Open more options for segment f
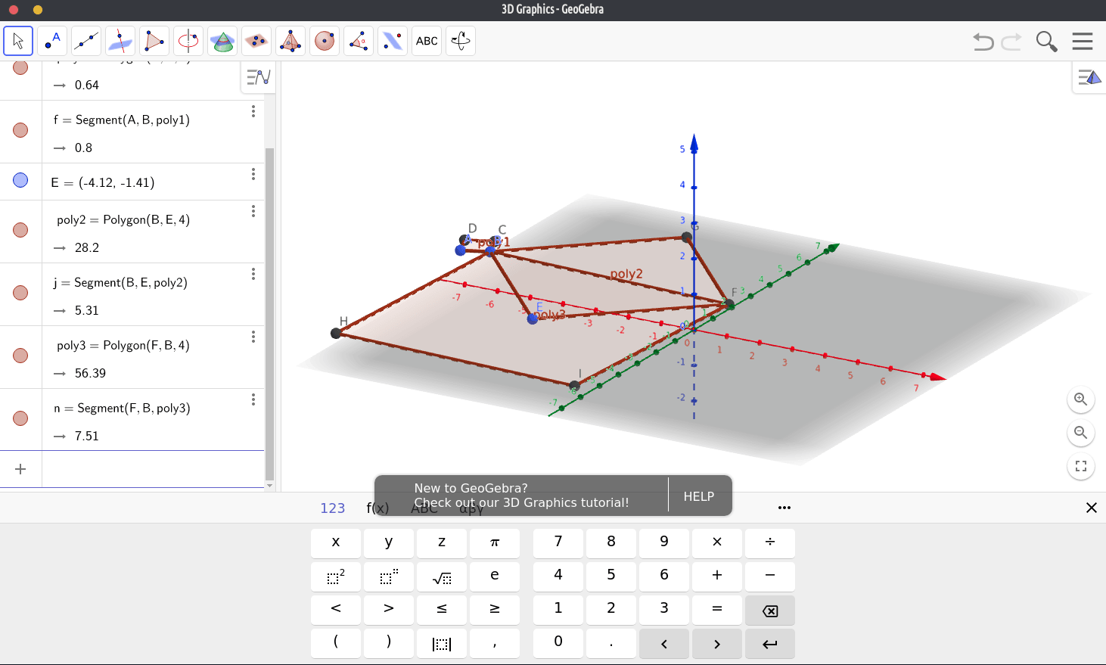 tap(253, 111)
